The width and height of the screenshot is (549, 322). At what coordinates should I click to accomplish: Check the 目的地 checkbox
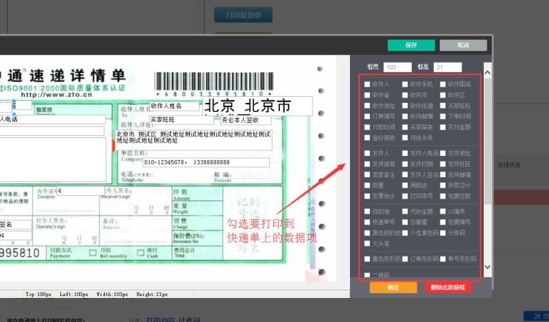coord(367,211)
